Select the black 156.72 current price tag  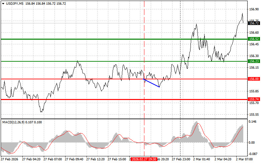[x=254, y=23]
